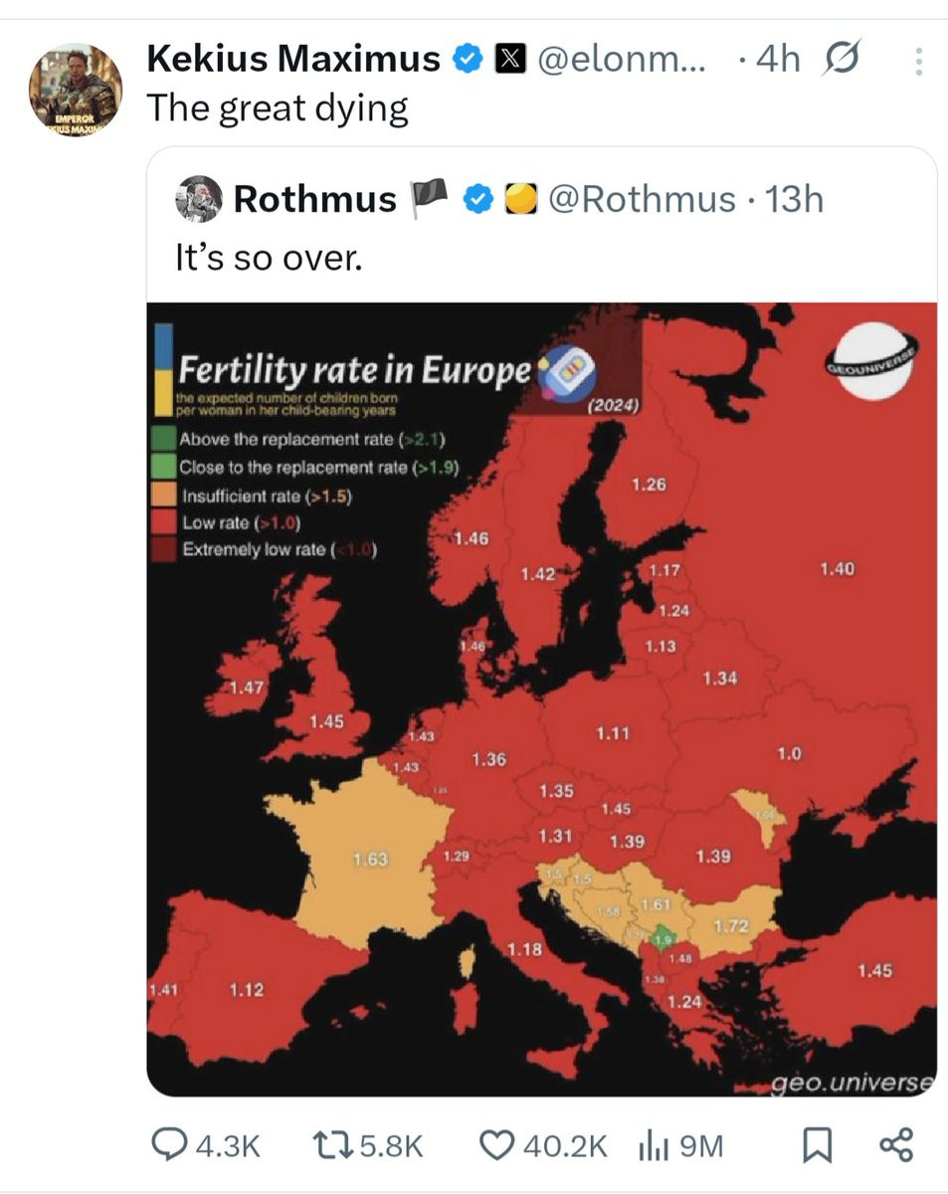Open the reply comments icon
The image size is (948, 1194).
click(x=169, y=1146)
